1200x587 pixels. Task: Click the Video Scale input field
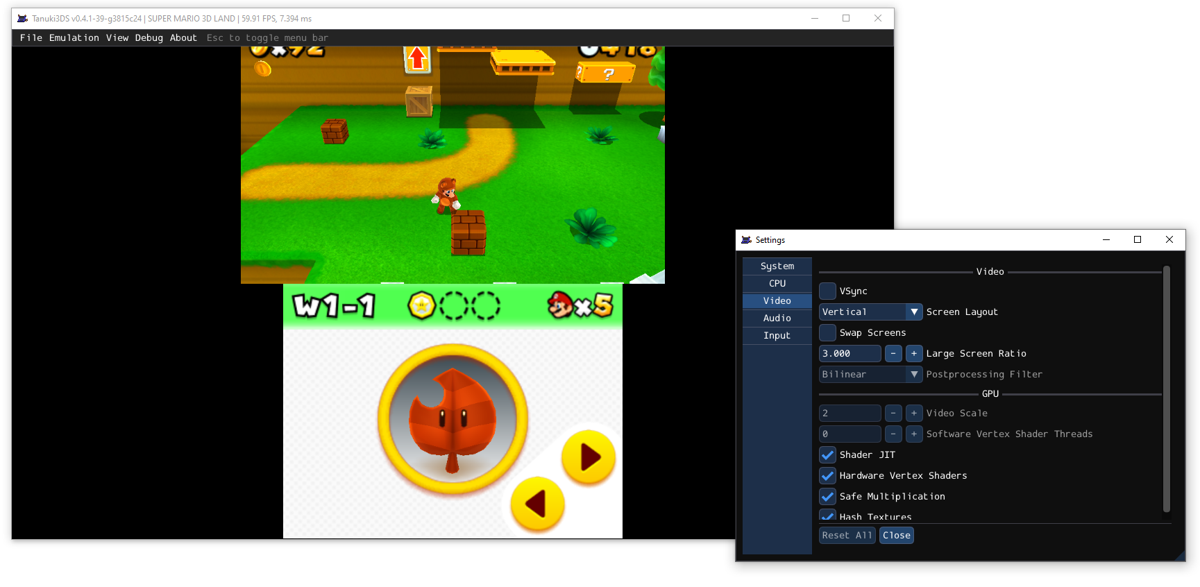850,414
